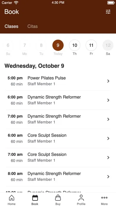116x206 pixels.
Task: Expand the 6:00 am Core Sculpt Session chevron
Action: point(108,138)
